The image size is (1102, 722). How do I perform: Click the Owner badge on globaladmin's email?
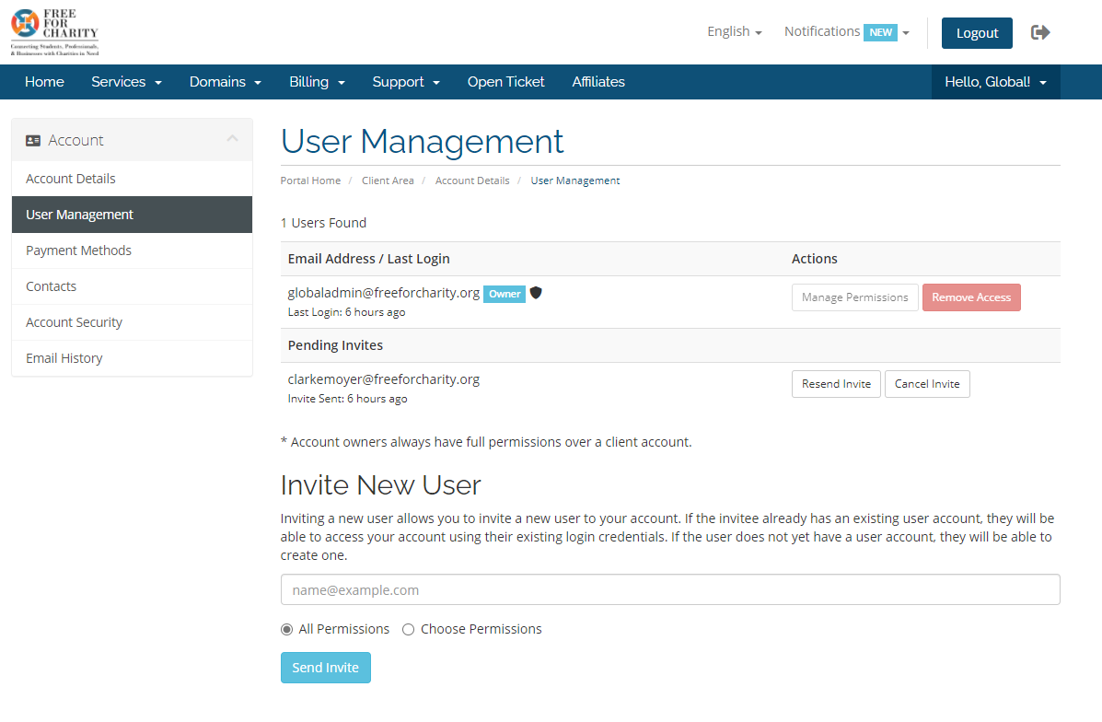[504, 293]
